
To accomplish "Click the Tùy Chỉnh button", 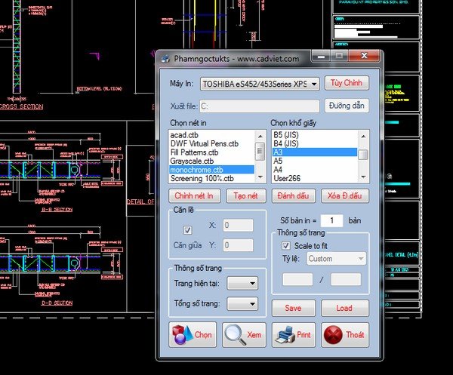I will pos(347,83).
